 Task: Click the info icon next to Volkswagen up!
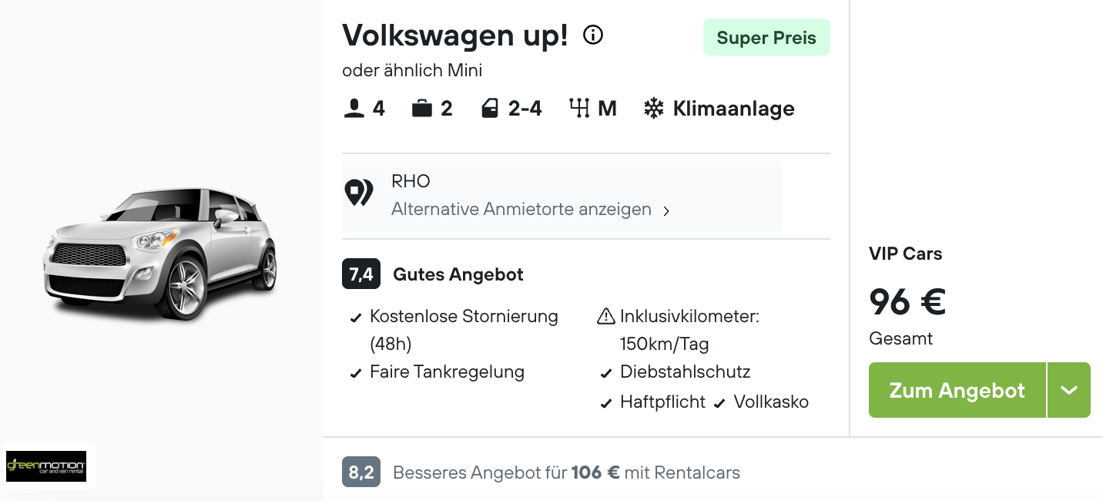click(593, 35)
